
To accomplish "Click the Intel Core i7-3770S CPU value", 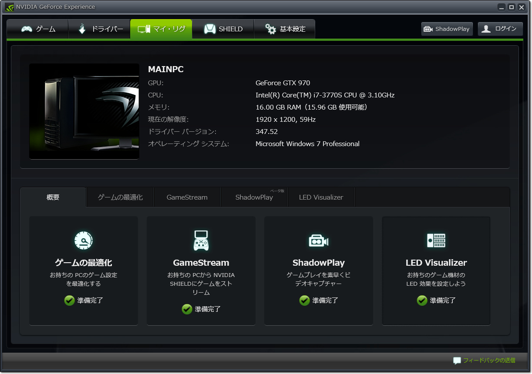I will click(325, 95).
